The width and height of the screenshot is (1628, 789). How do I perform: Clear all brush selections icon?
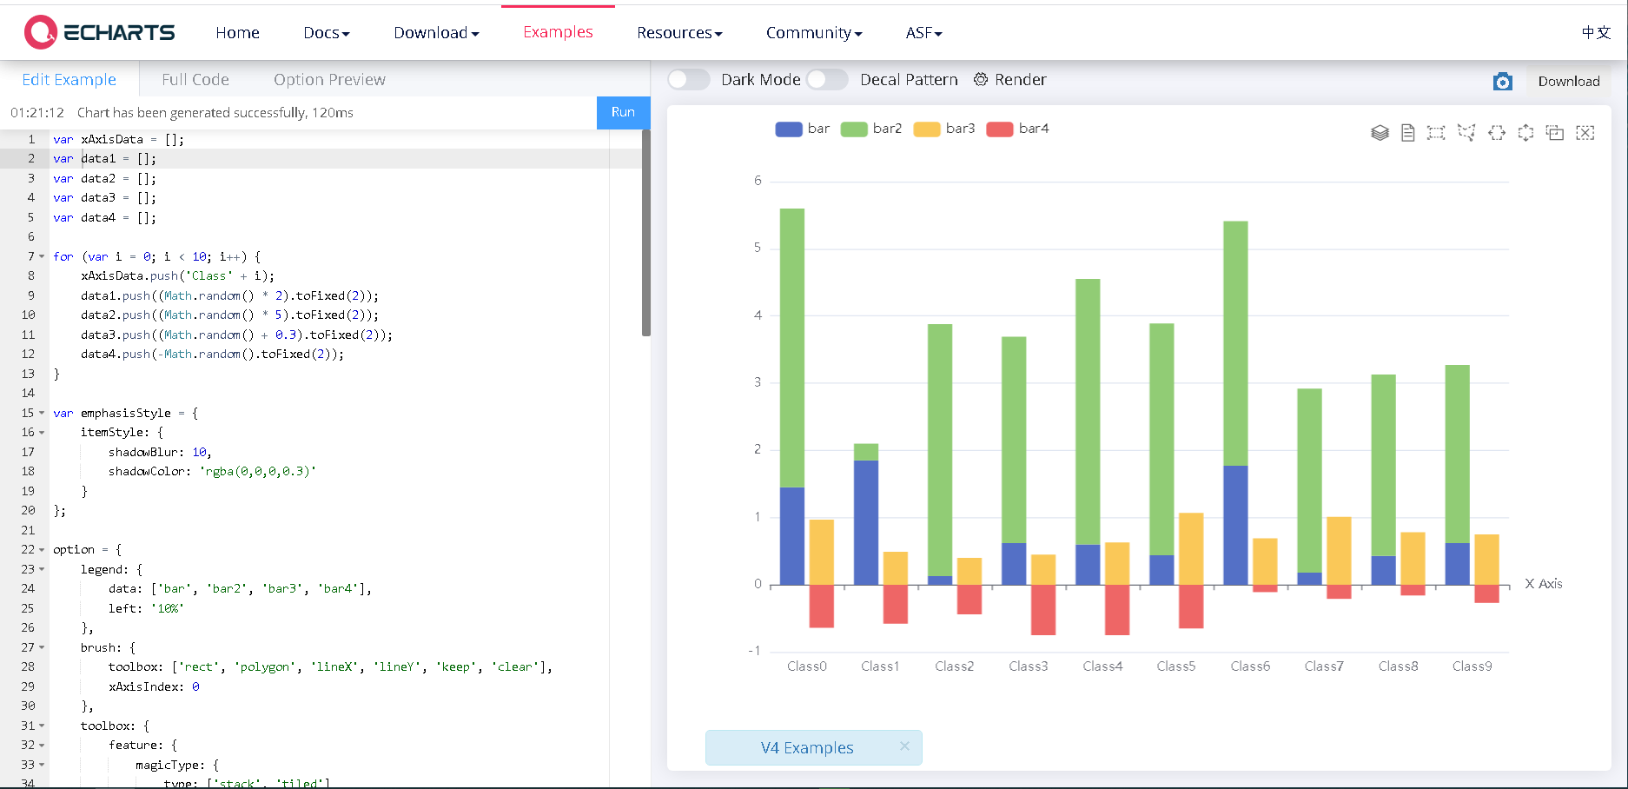click(x=1585, y=133)
